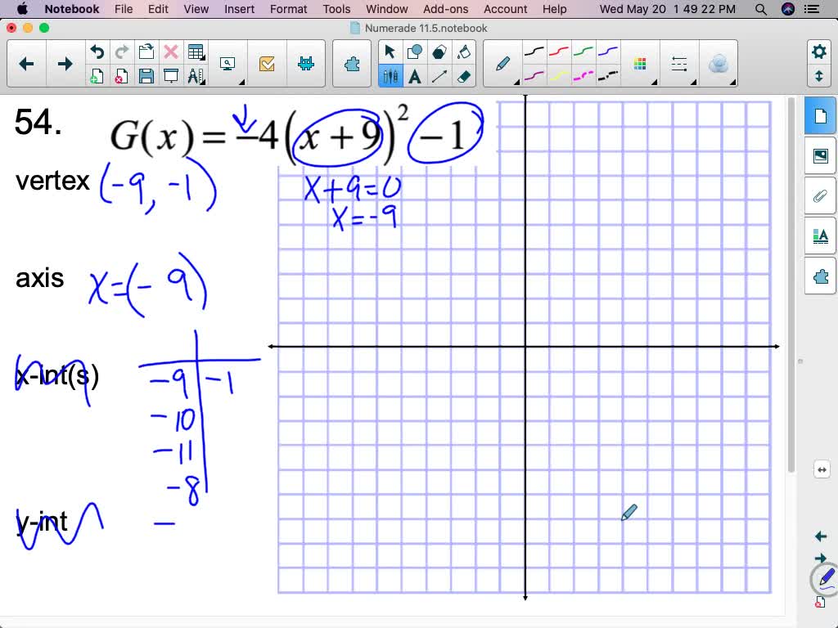Open the measurement tools menu
This screenshot has height=628, width=838.
point(197,77)
